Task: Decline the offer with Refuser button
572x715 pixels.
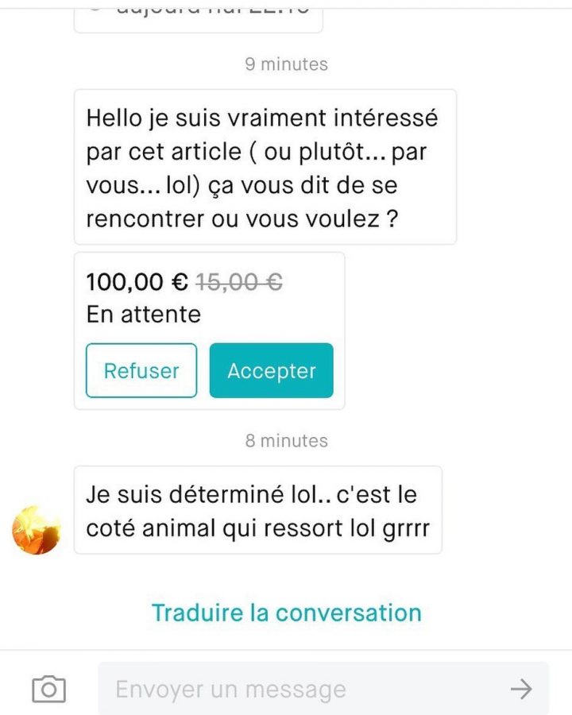Action: coord(141,370)
